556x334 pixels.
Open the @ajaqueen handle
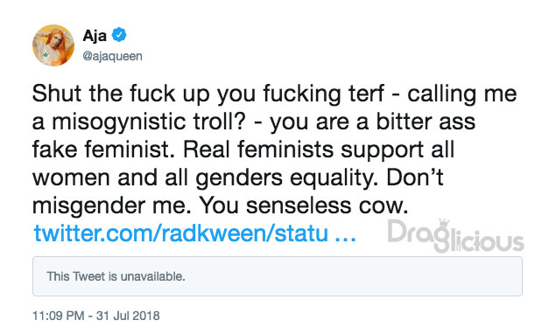(112, 56)
